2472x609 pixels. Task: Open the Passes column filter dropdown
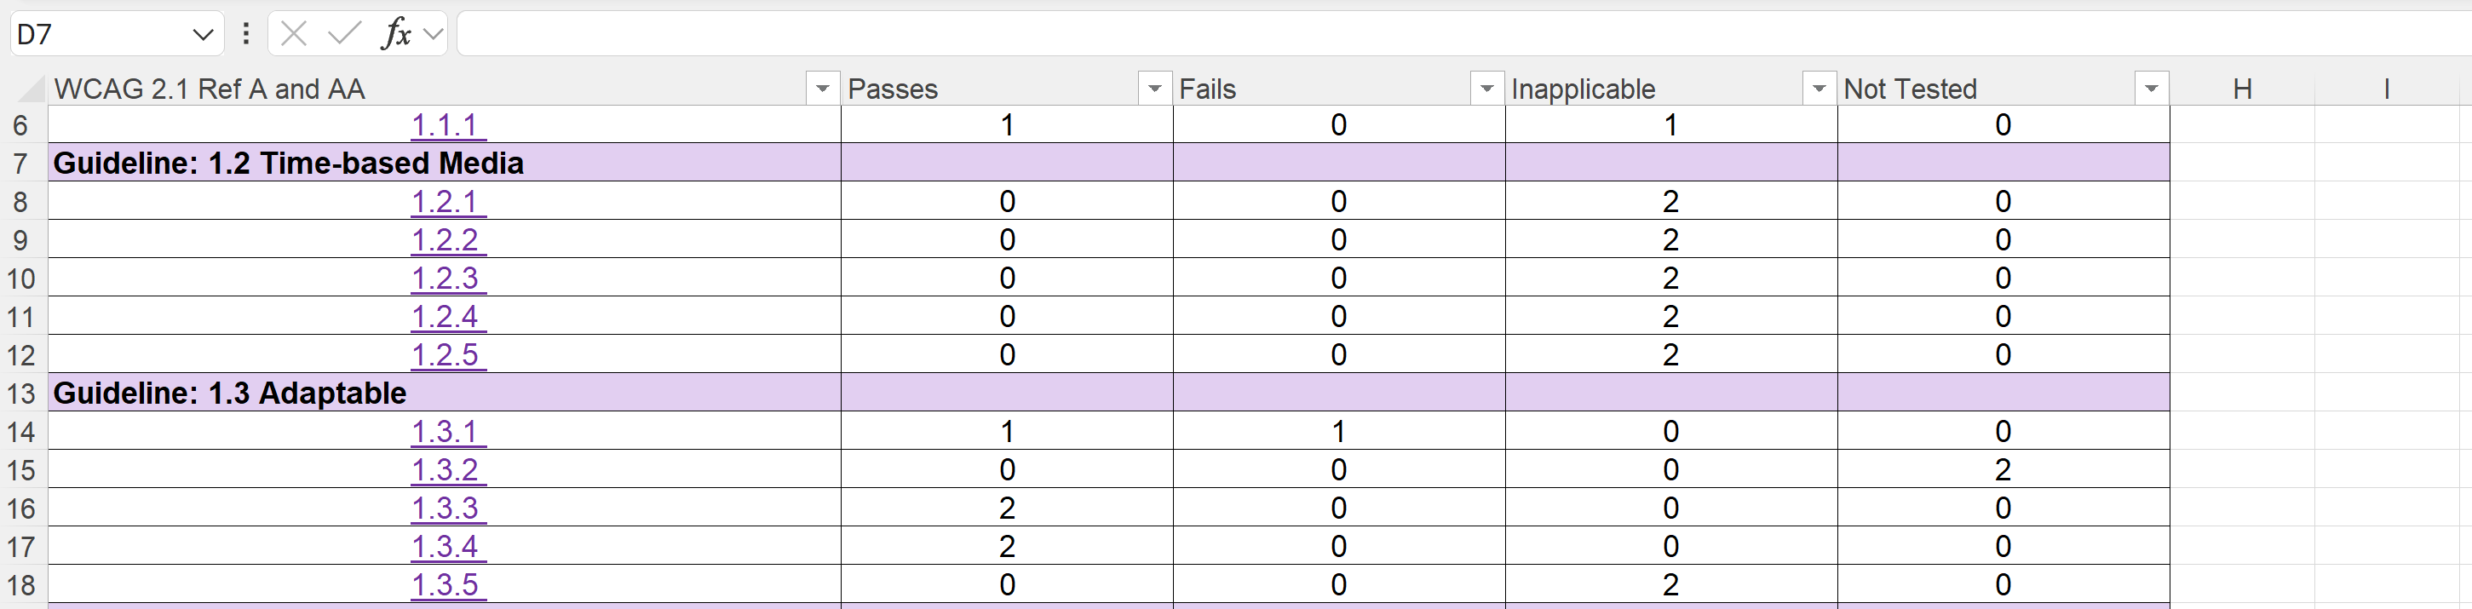[x=1154, y=89]
